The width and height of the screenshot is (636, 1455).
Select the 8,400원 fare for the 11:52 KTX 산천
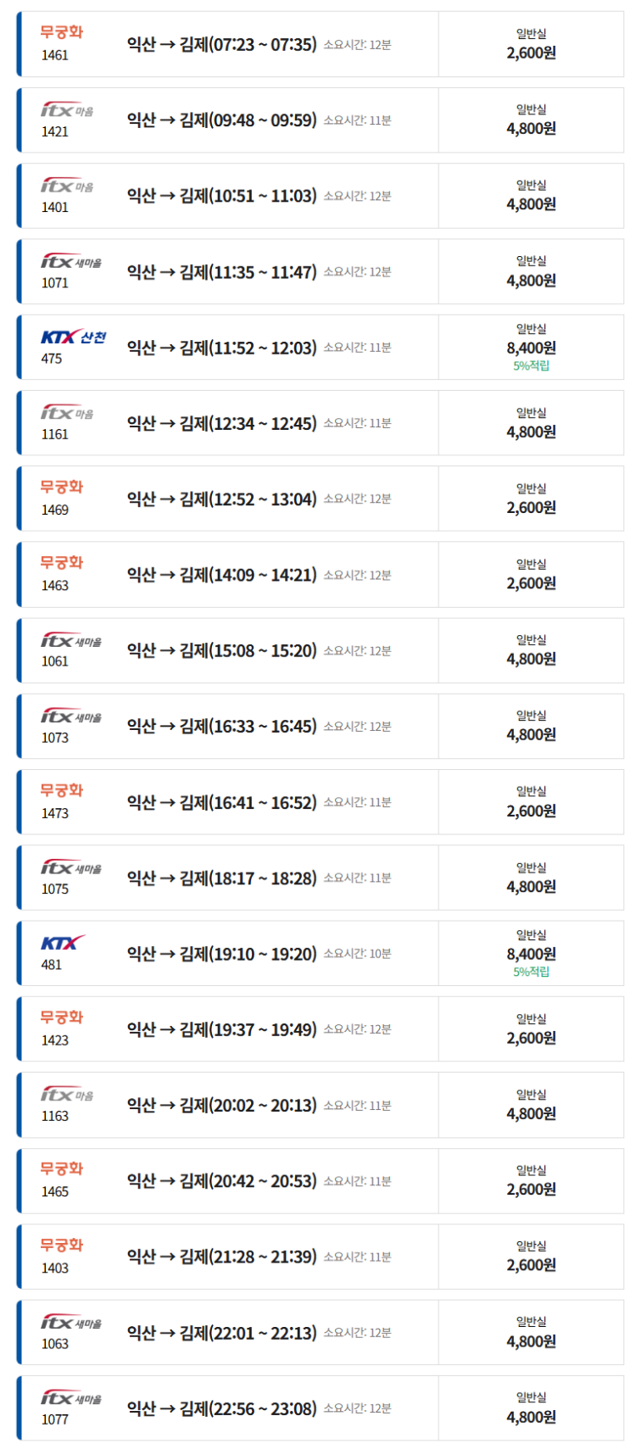coord(531,348)
